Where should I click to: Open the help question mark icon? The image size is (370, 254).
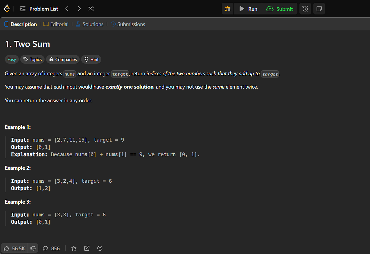[x=100, y=248]
